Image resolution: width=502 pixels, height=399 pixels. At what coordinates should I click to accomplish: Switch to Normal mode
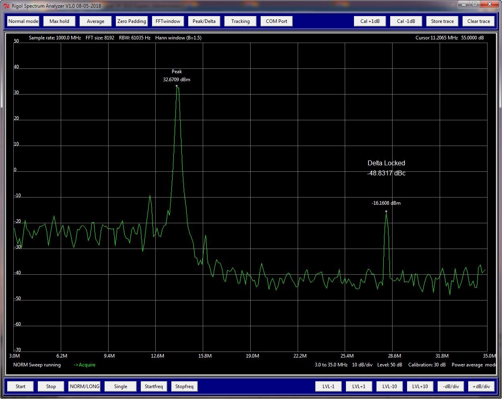(23, 21)
